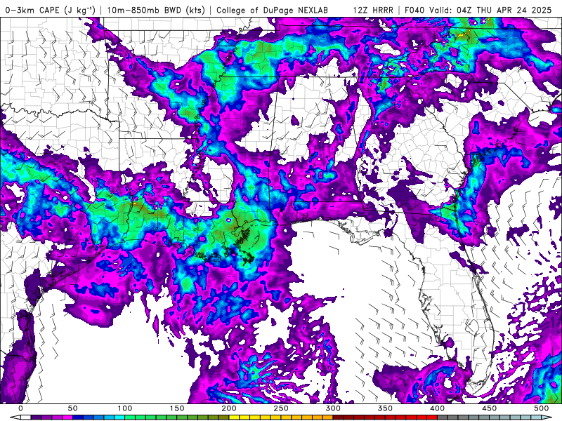562x421 pixels.
Task: Click the 'F040 Valid: 04Z THU APR 24 2025' text
Action: (478, 10)
